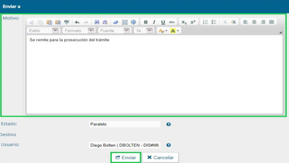Apply subscript formatting
This screenshot has height=163, width=289.
click(184, 22)
